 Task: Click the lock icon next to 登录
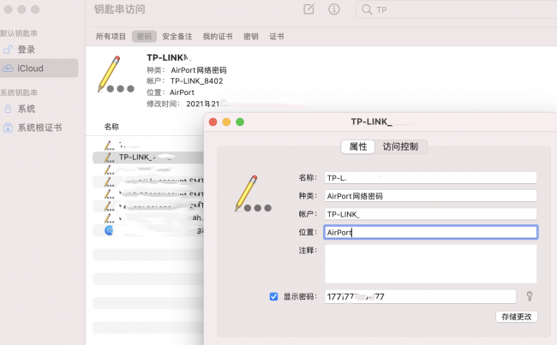point(8,50)
